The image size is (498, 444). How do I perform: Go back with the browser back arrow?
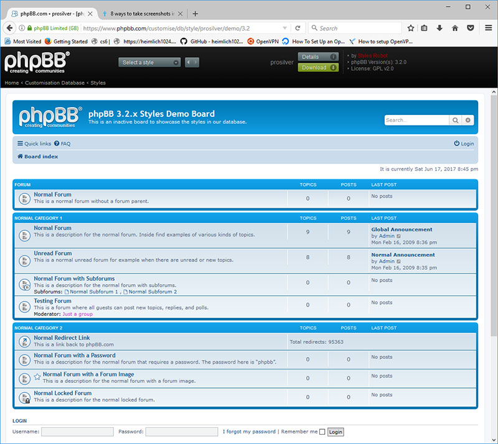pos(9,28)
